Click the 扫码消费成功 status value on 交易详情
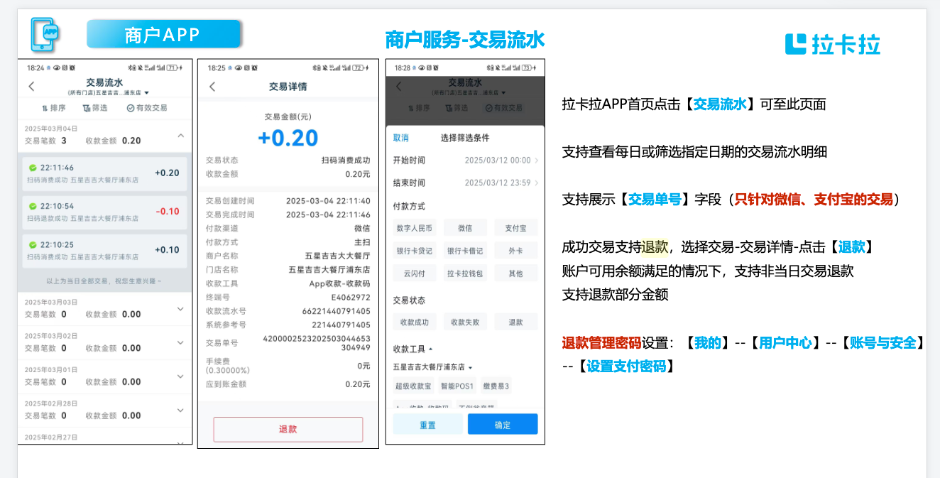940x478 pixels. 346,161
